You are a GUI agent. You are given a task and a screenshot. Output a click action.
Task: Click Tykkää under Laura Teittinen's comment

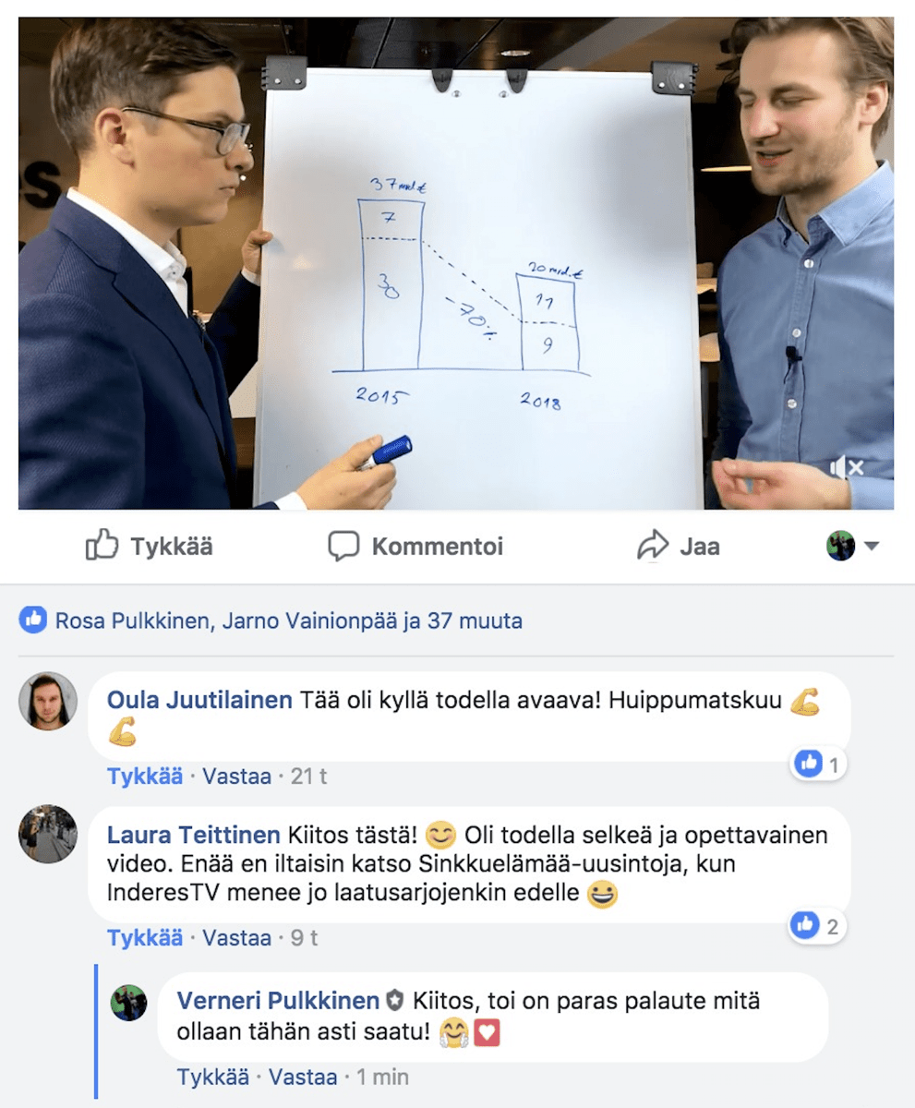tap(145, 938)
